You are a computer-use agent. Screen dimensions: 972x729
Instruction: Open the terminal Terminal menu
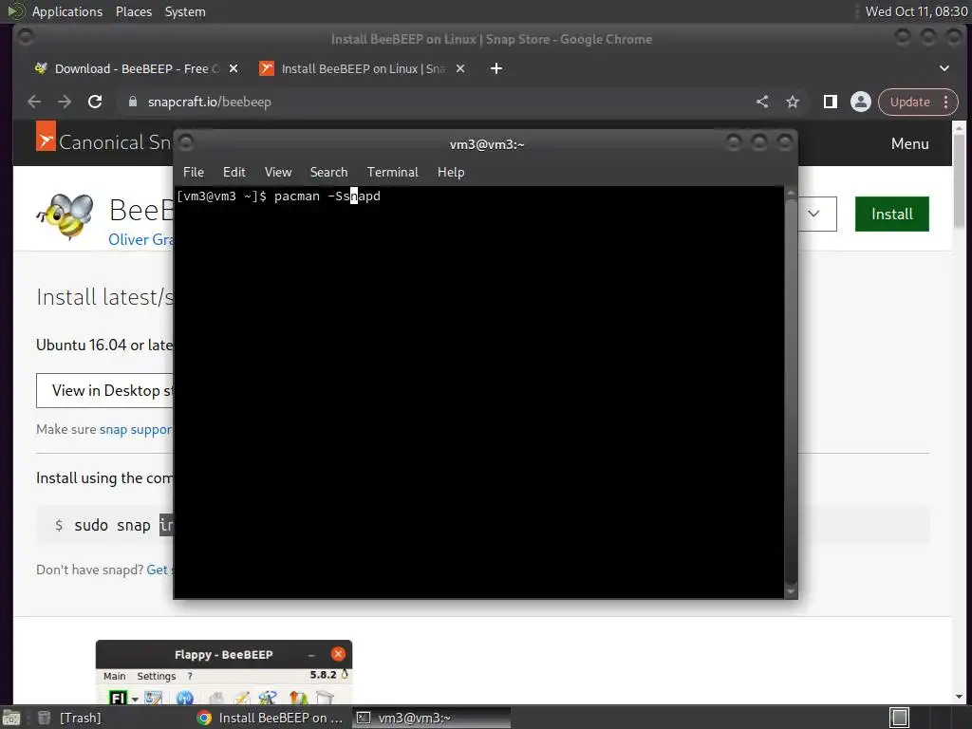point(392,173)
